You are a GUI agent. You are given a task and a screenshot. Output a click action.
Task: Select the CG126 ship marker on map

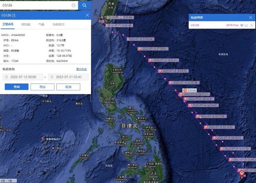(189, 90)
